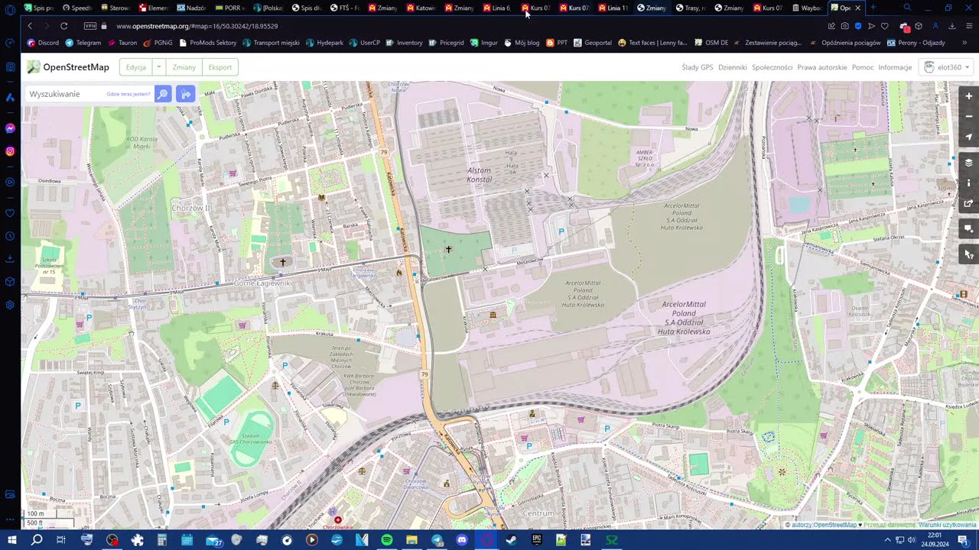Open the Prawa autorskie link
The height and width of the screenshot is (550, 979).
(822, 67)
